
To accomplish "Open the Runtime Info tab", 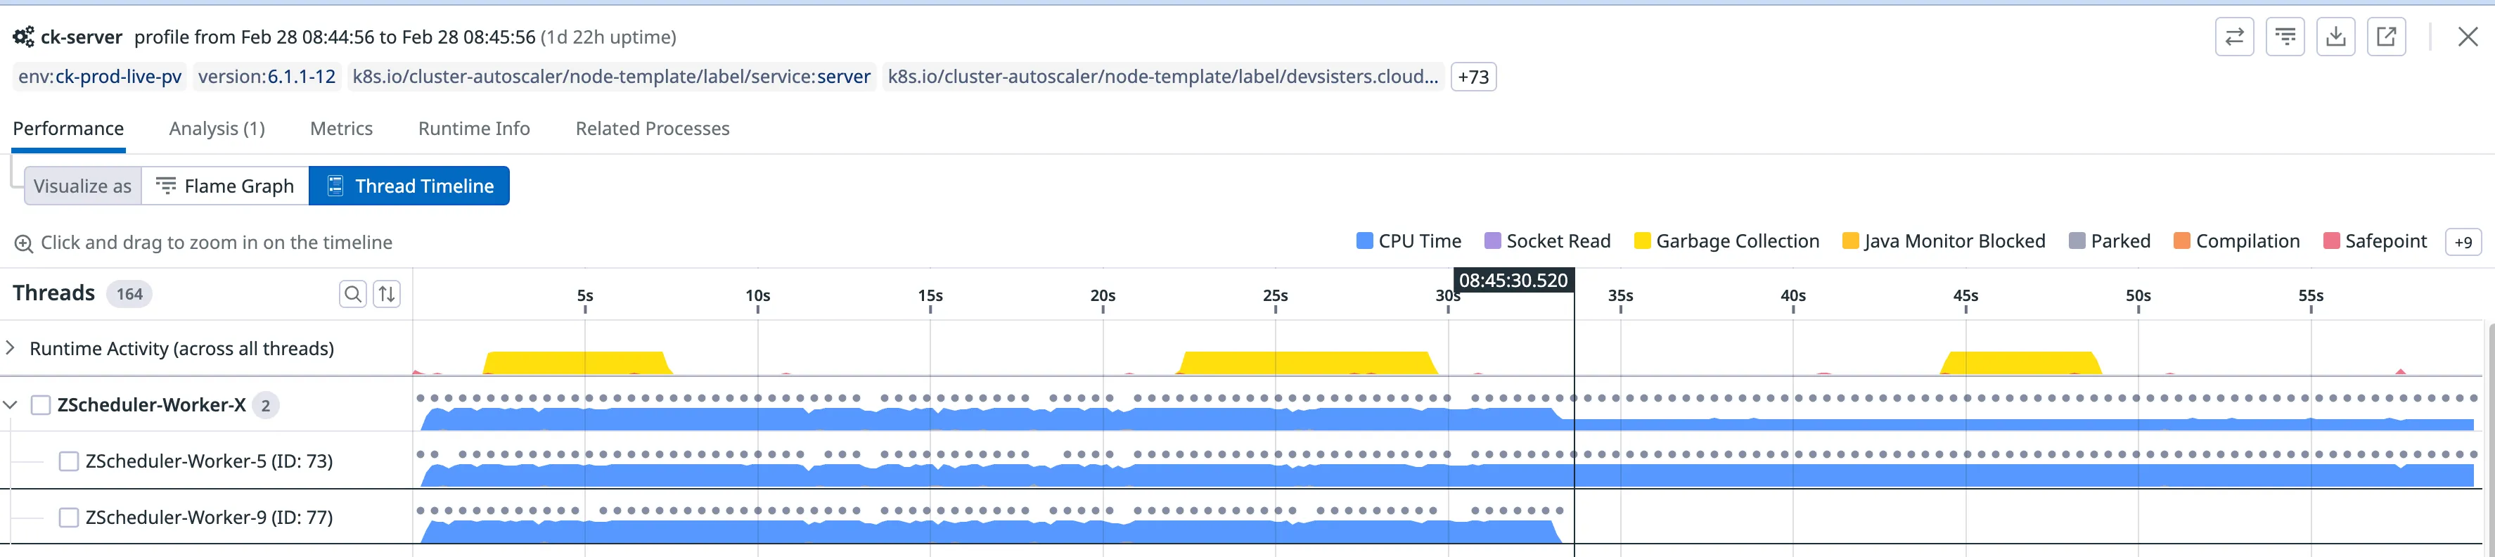I will point(474,129).
